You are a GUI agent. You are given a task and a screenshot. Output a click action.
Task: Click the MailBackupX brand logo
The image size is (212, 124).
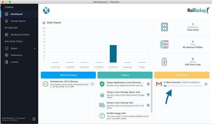click(198, 10)
